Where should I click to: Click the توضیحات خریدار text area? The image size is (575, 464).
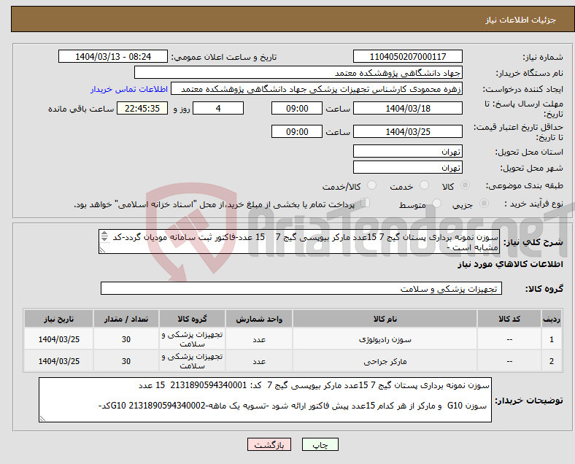[265, 400]
